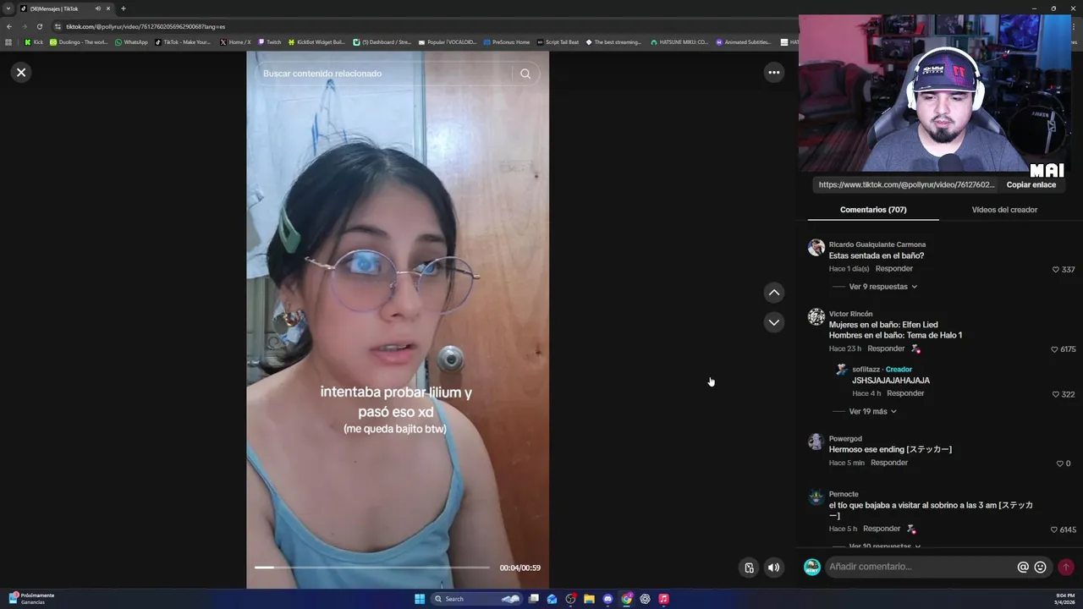The image size is (1083, 609).
Task: Expand 'Ver 19 más' replies
Action: (x=872, y=411)
